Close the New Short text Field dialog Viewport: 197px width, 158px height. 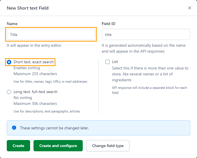pyautogui.click(x=190, y=8)
